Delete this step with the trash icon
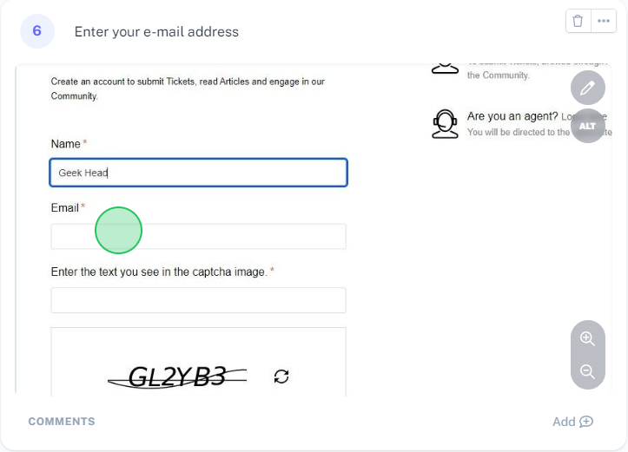Screen dimensions: 628x452 point(578,21)
